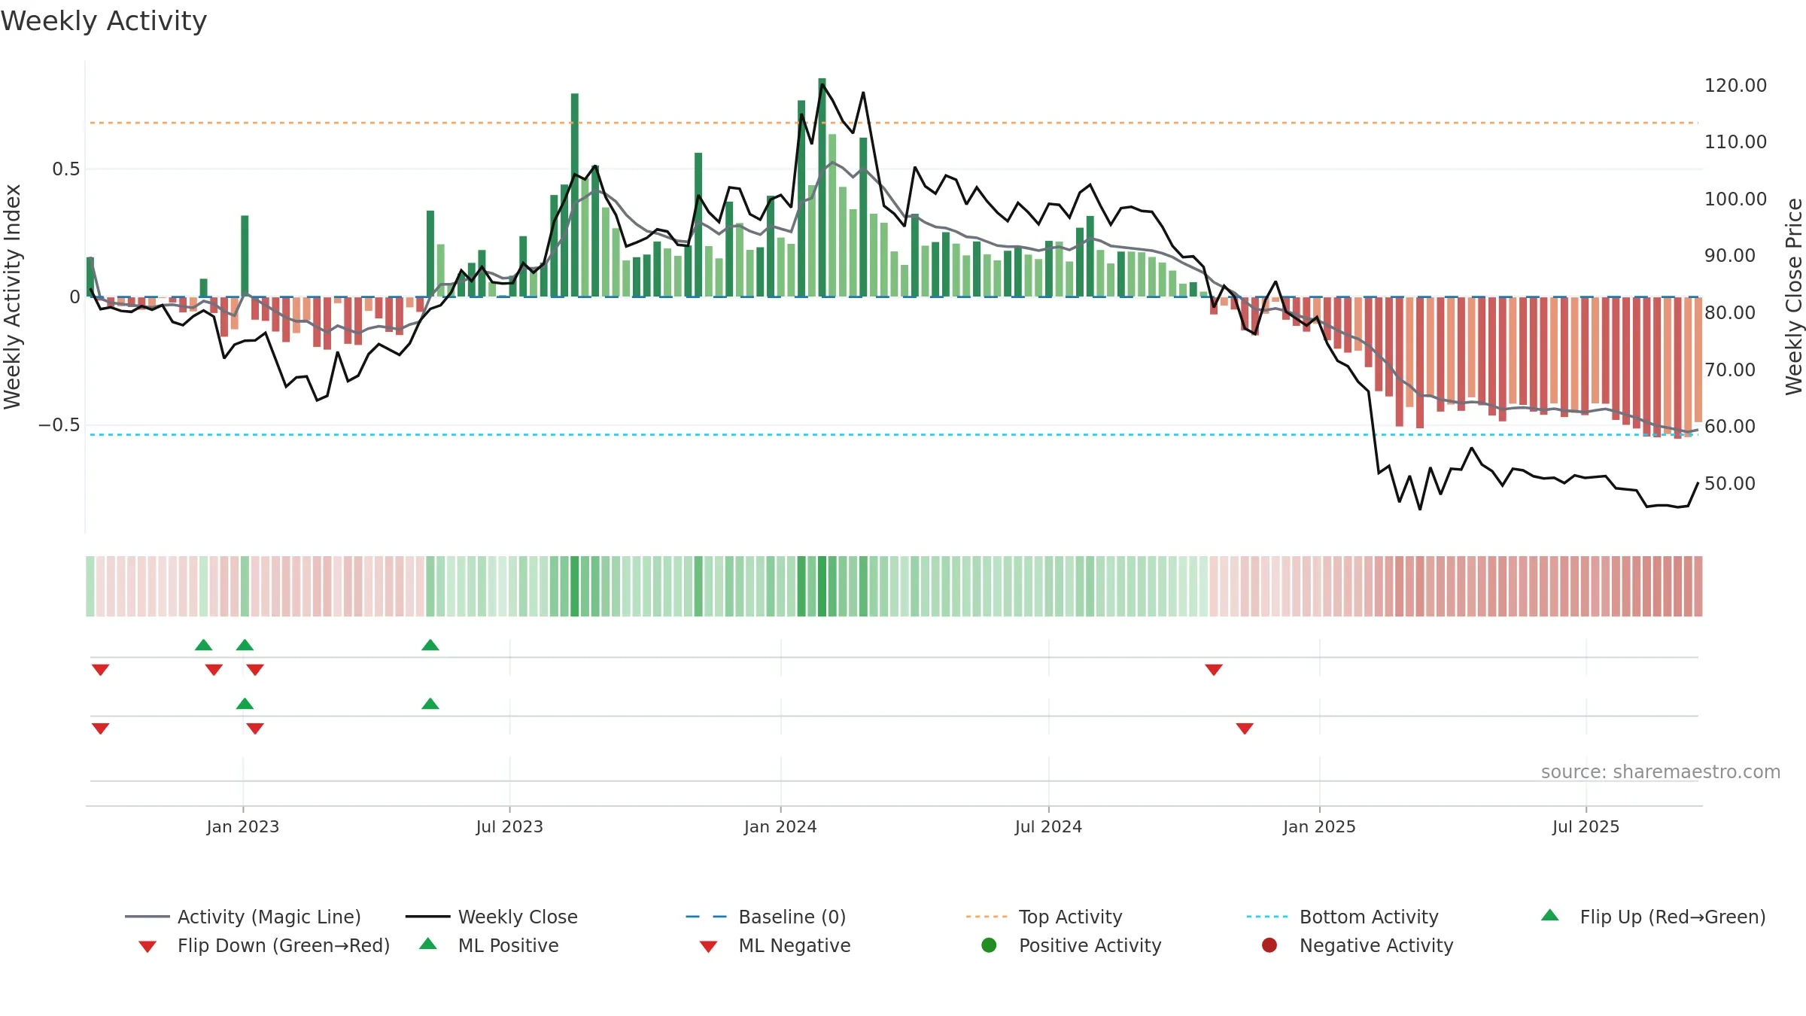1806x1016 pixels.
Task: Toggle the ML Positive legend entry
Action: click(489, 945)
